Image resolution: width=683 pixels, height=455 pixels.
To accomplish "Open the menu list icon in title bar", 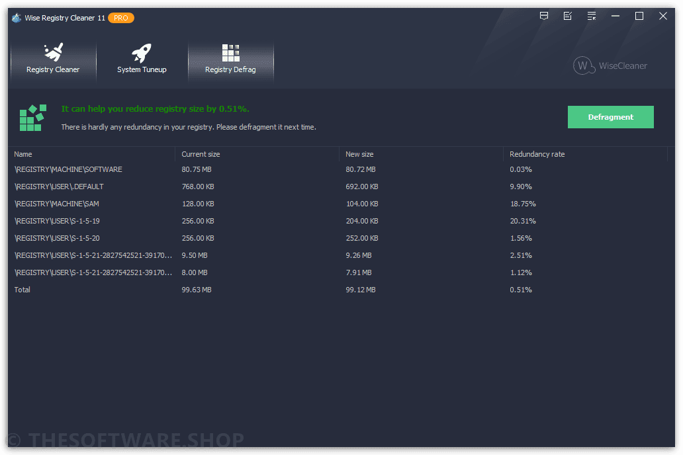I will tap(592, 16).
